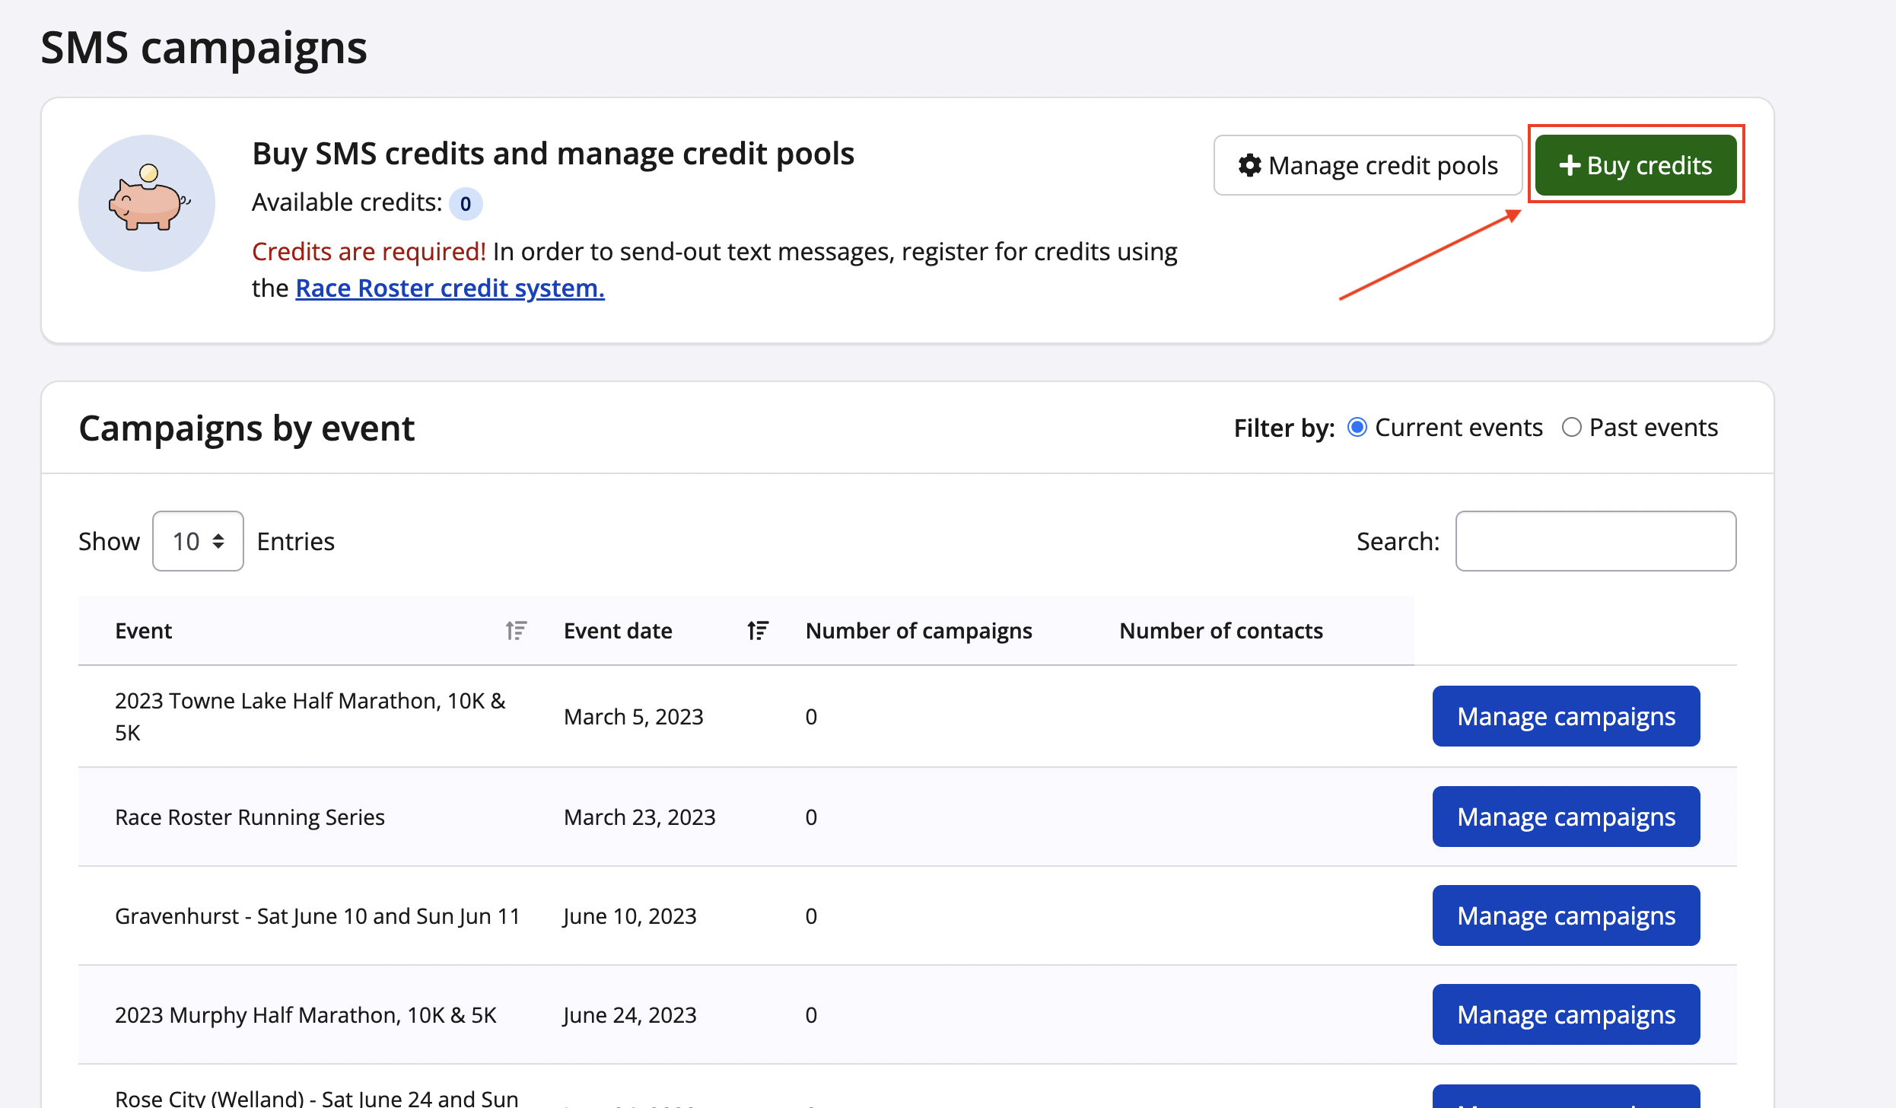Manage campaigns for 2023 Towne Lake Half Marathon
1896x1108 pixels.
(x=1566, y=716)
